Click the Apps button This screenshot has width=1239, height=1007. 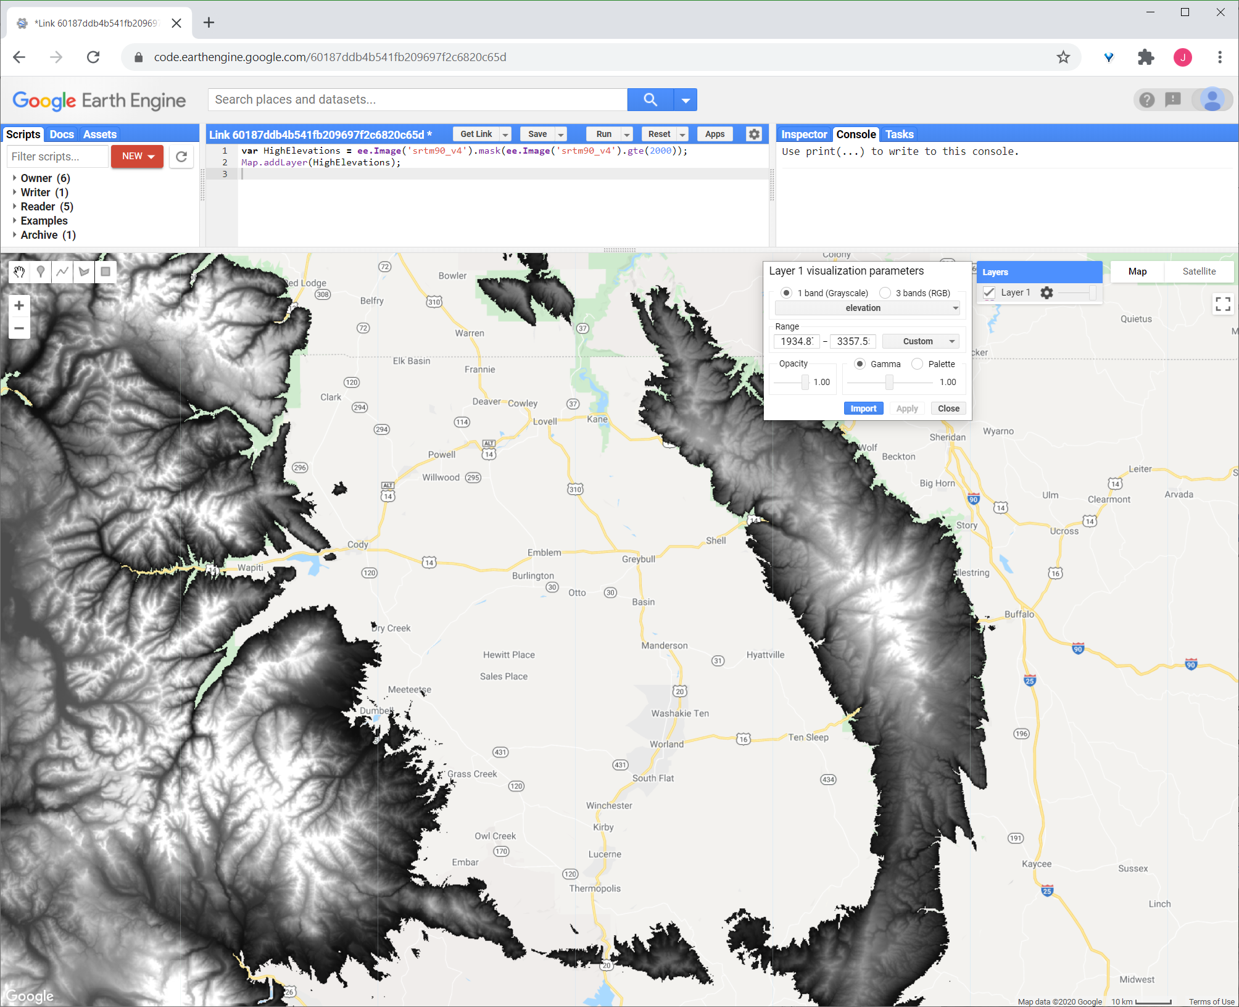click(715, 135)
